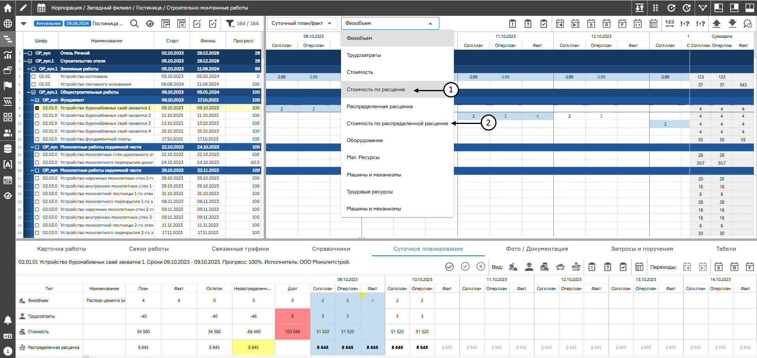Select the coins stack view icon
Viewport: 757px width, 358px height.
point(545,267)
